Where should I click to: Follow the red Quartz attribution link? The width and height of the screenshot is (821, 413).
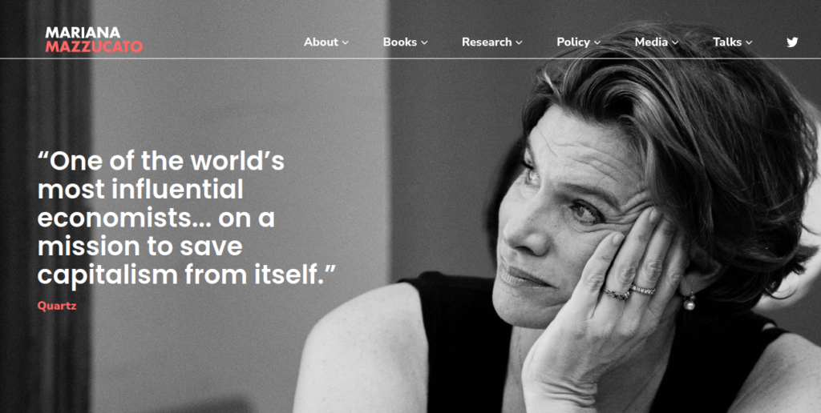coord(57,306)
